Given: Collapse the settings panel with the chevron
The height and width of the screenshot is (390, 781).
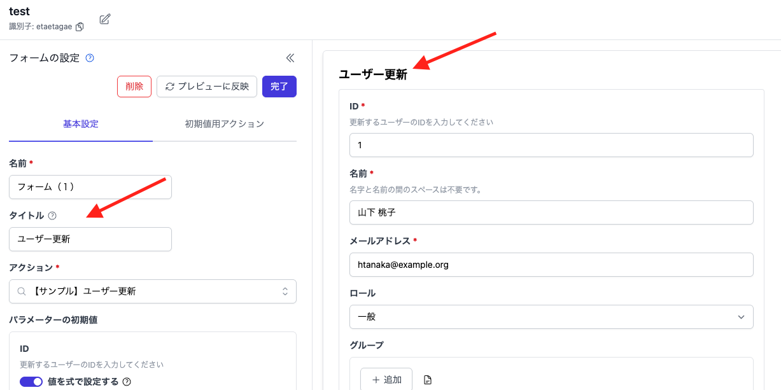Looking at the screenshot, I should (x=290, y=57).
